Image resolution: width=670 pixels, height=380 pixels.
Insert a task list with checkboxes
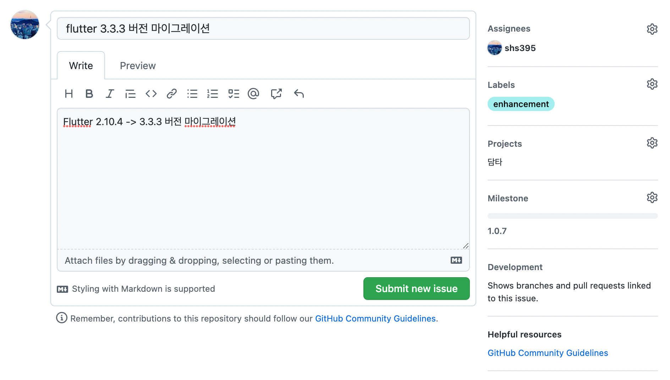pos(234,94)
